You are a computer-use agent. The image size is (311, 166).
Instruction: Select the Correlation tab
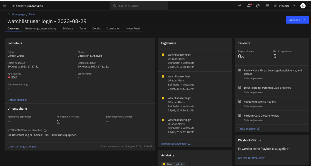coord(114,28)
